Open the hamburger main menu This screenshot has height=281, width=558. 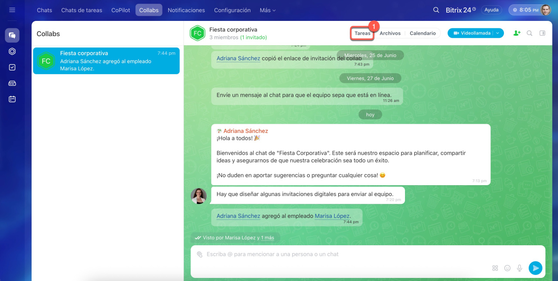(x=12, y=10)
